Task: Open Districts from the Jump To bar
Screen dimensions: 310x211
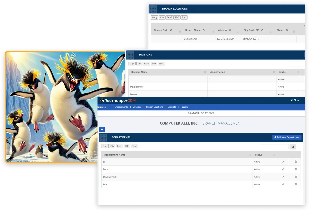Action: (172, 107)
